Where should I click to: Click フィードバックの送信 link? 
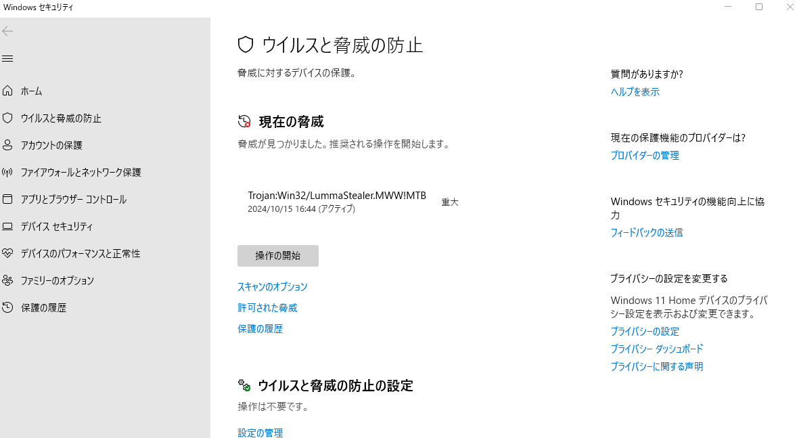pyautogui.click(x=646, y=233)
